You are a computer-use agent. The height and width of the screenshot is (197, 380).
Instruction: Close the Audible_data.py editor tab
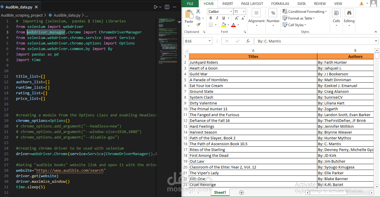click(x=36, y=7)
